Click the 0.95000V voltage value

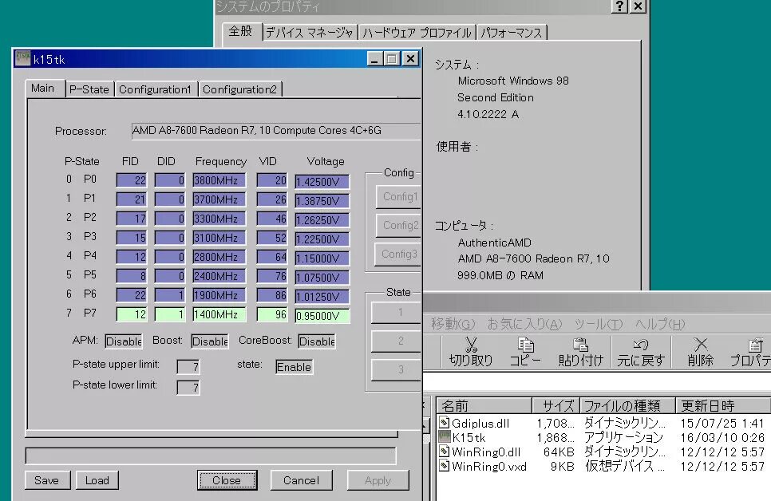tap(322, 316)
